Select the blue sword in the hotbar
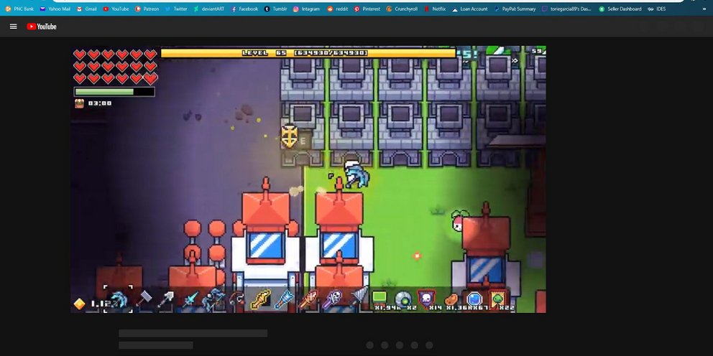This screenshot has width=713, height=356. pyautogui.click(x=190, y=299)
